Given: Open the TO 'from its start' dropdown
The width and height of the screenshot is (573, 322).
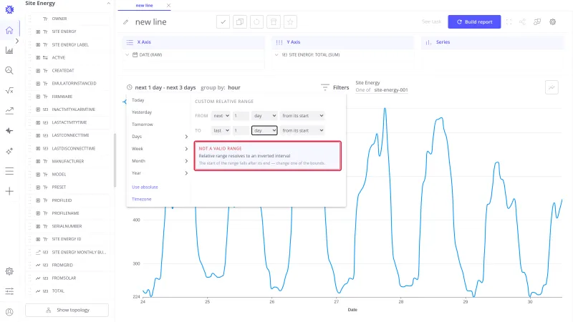Looking at the screenshot, I should (302, 130).
